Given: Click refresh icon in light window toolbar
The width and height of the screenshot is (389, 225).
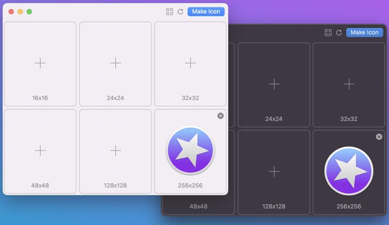Looking at the screenshot, I should tap(181, 12).
